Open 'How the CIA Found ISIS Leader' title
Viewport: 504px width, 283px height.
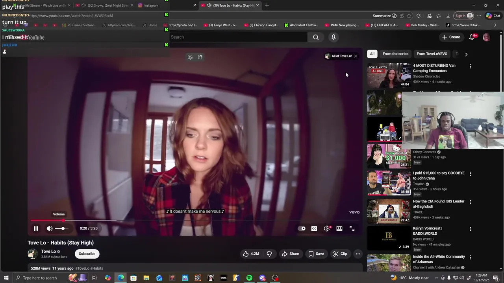click(x=439, y=204)
